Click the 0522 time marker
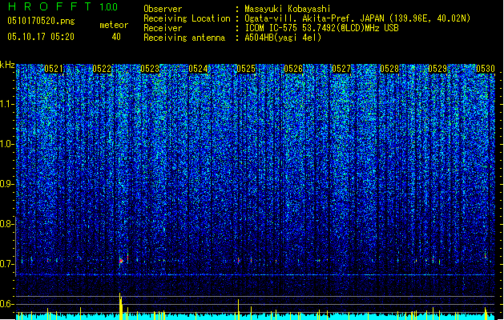The width and height of the screenshot is (504, 320). (x=102, y=69)
